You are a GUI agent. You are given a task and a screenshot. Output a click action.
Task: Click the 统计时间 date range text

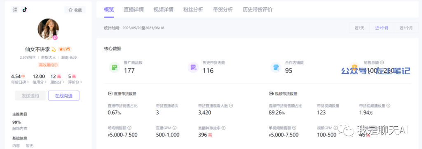coord(134,28)
